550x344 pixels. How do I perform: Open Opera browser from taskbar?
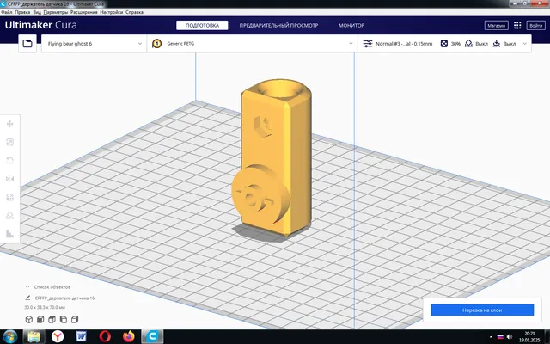coord(105,336)
